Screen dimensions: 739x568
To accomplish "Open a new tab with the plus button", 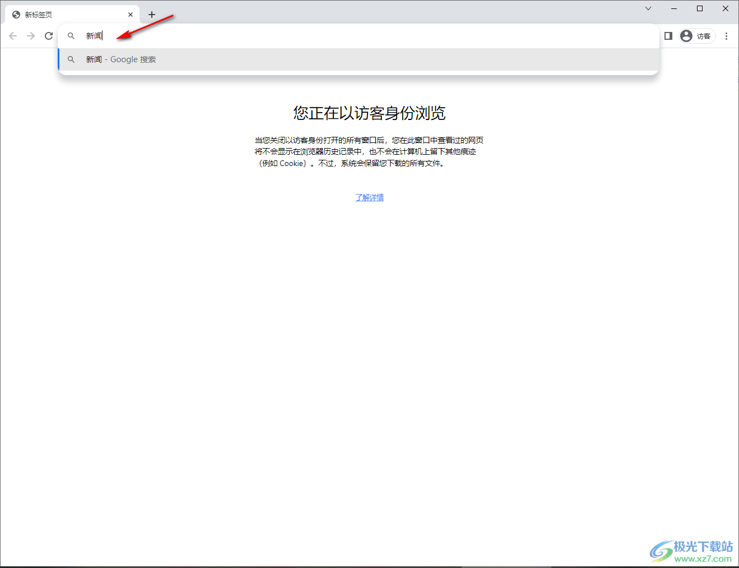I will point(152,15).
